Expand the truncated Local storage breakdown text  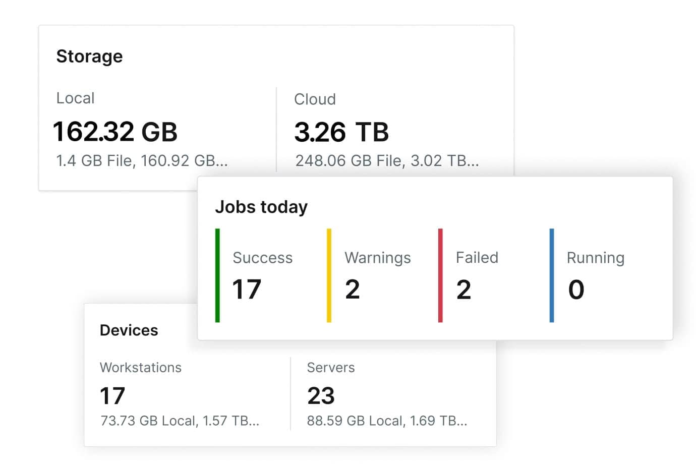[x=141, y=161]
